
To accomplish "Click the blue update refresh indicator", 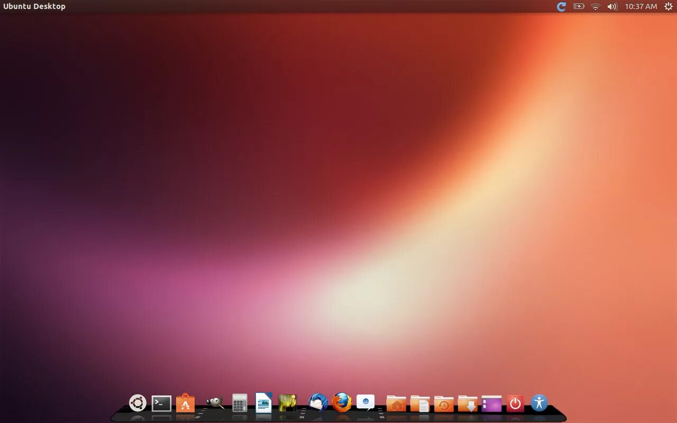I will click(x=562, y=6).
